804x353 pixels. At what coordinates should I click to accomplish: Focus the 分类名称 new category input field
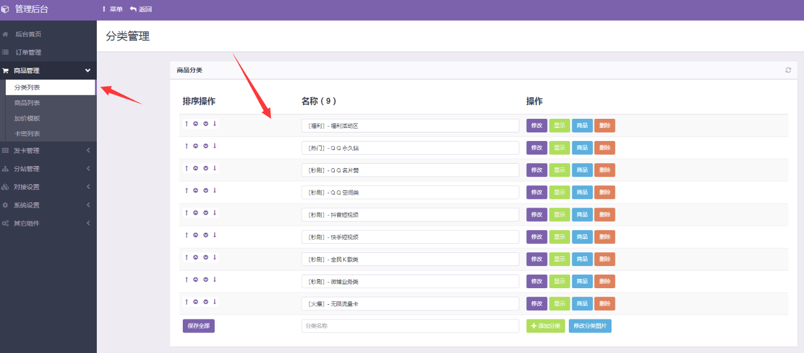(x=410, y=326)
